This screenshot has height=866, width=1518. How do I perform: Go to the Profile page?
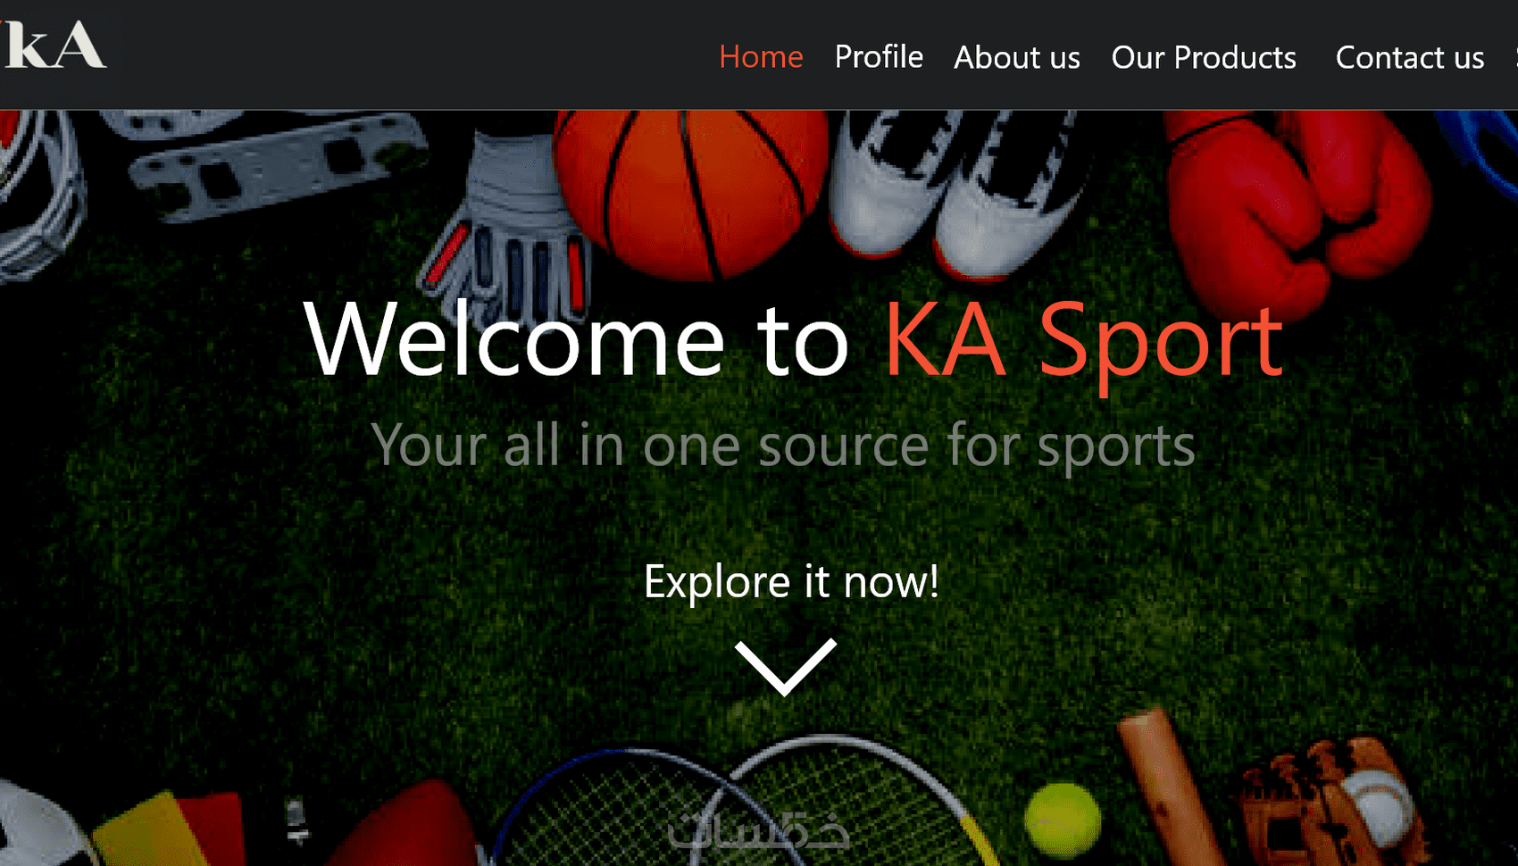coord(879,57)
